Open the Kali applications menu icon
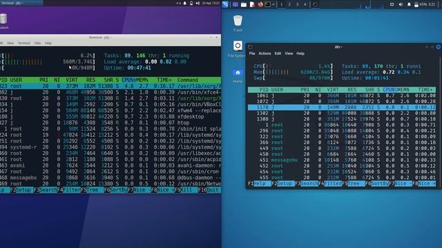Image resolution: width=442 pixels, height=248 pixels. (x=225, y=4)
